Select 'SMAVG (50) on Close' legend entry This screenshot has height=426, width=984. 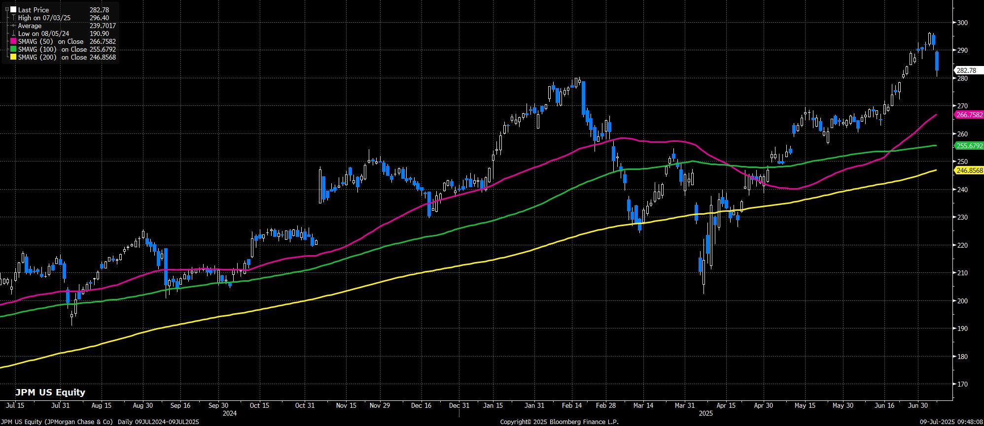[x=51, y=41]
